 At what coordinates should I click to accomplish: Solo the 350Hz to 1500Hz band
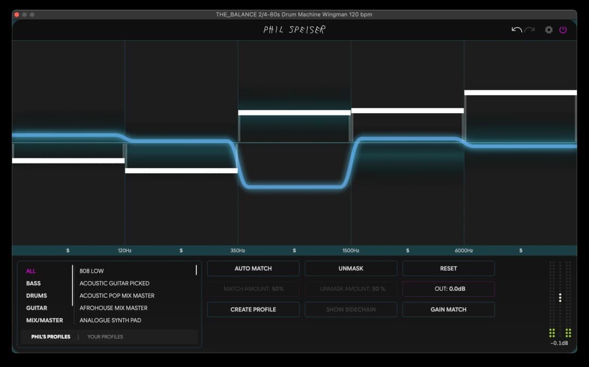pos(294,250)
